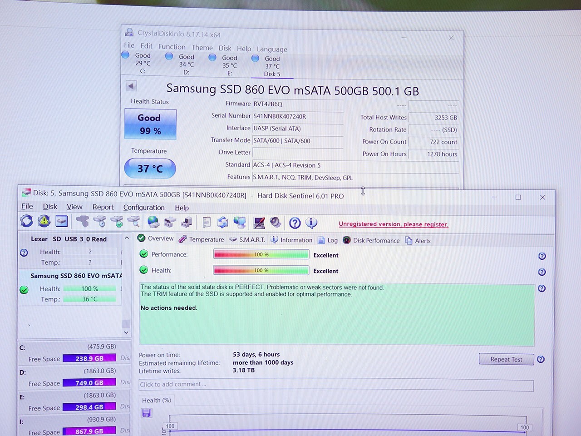Click the blue info bubble toolbar icon
581x436 pixels.
click(x=311, y=223)
